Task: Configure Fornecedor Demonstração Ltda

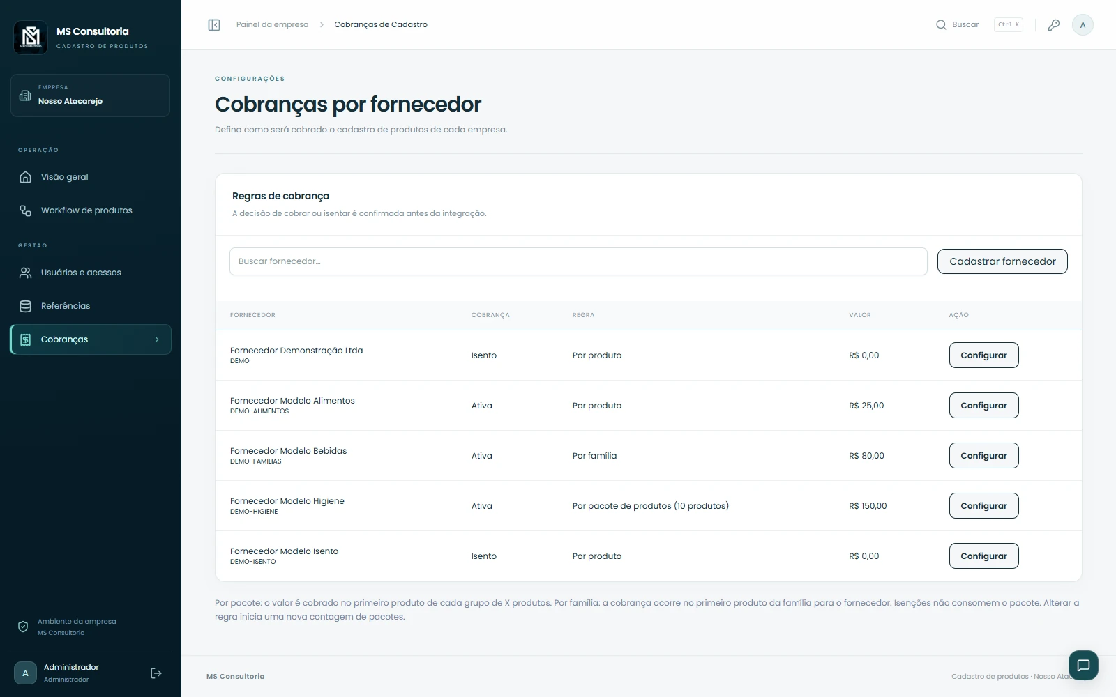Action: 983,355
